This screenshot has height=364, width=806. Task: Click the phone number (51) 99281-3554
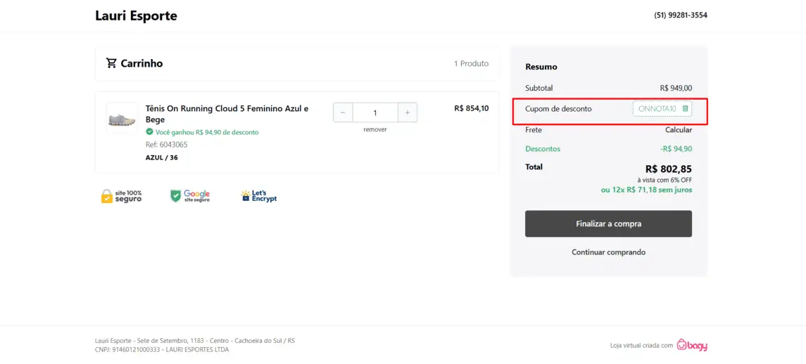coord(681,15)
